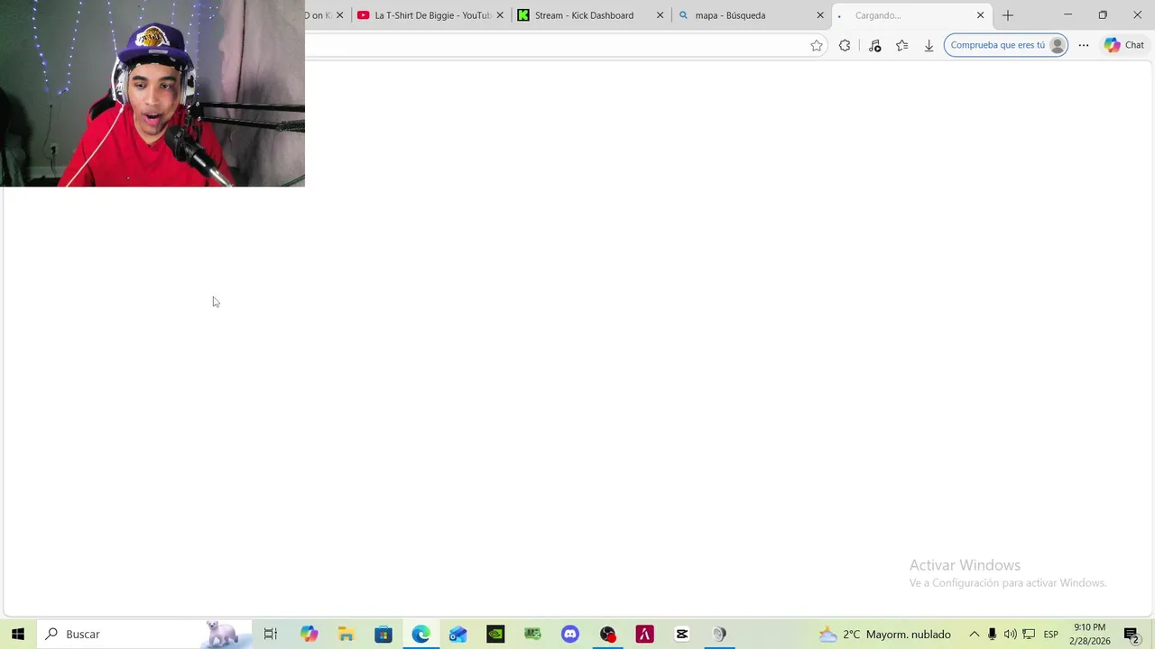Viewport: 1155px width, 649px height.
Task: Open the Windows Start menu
Action: [x=18, y=634]
